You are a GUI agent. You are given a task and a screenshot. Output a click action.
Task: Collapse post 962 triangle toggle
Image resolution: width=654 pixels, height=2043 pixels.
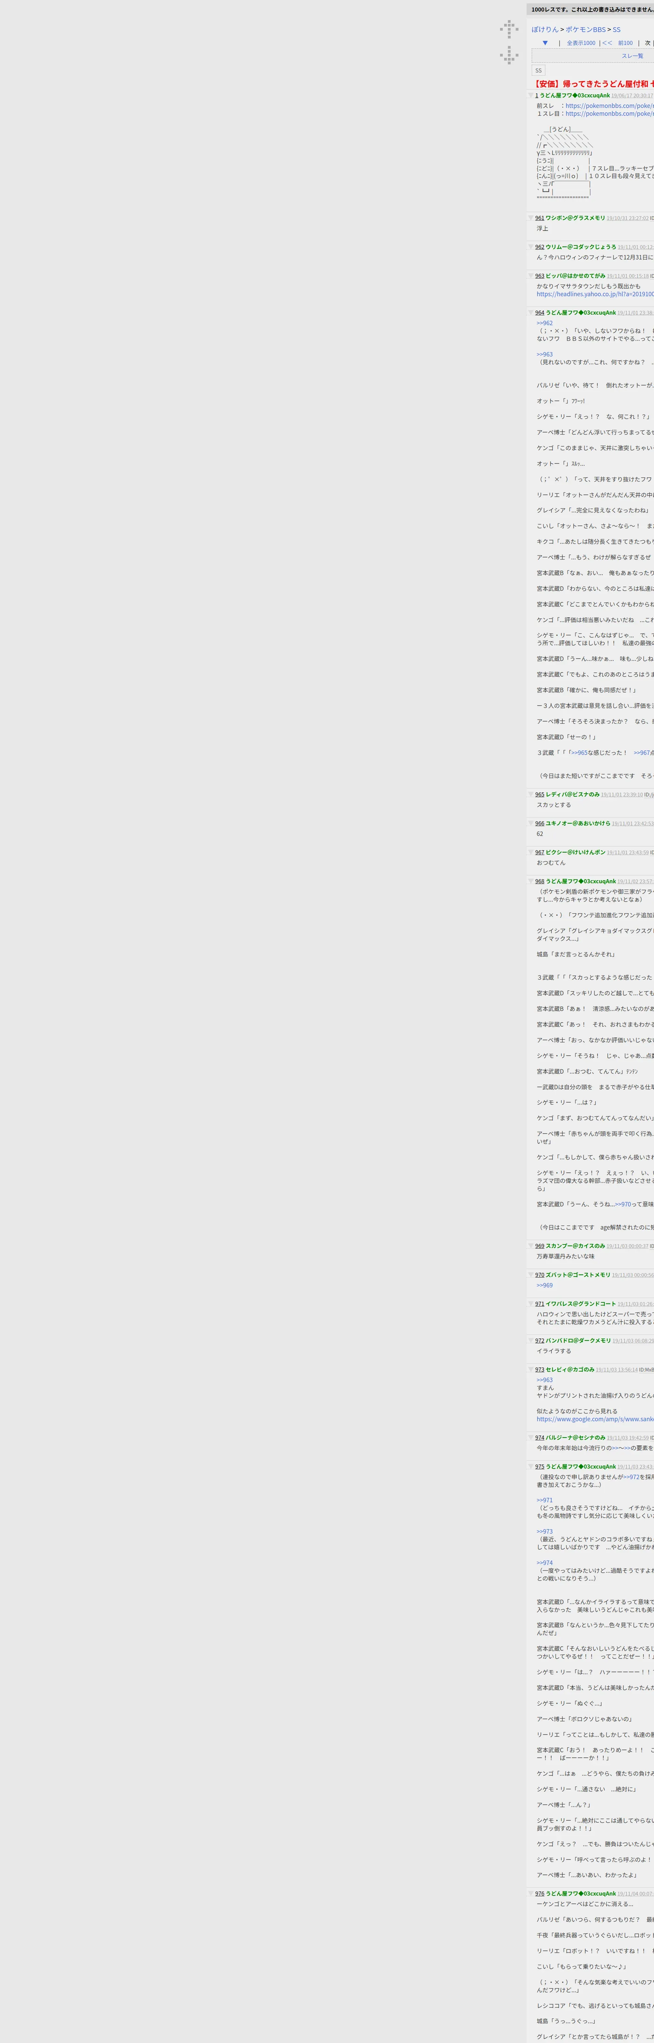531,247
